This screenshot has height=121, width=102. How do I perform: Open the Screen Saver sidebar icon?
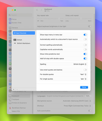(x=10, y=60)
